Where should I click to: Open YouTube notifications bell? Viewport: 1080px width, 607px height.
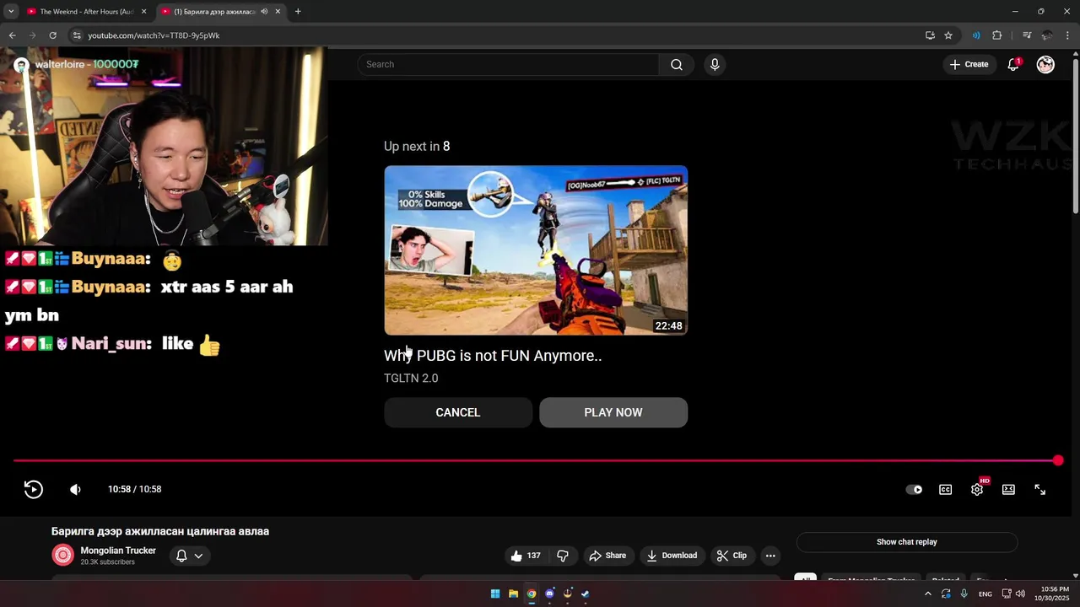click(x=1013, y=65)
